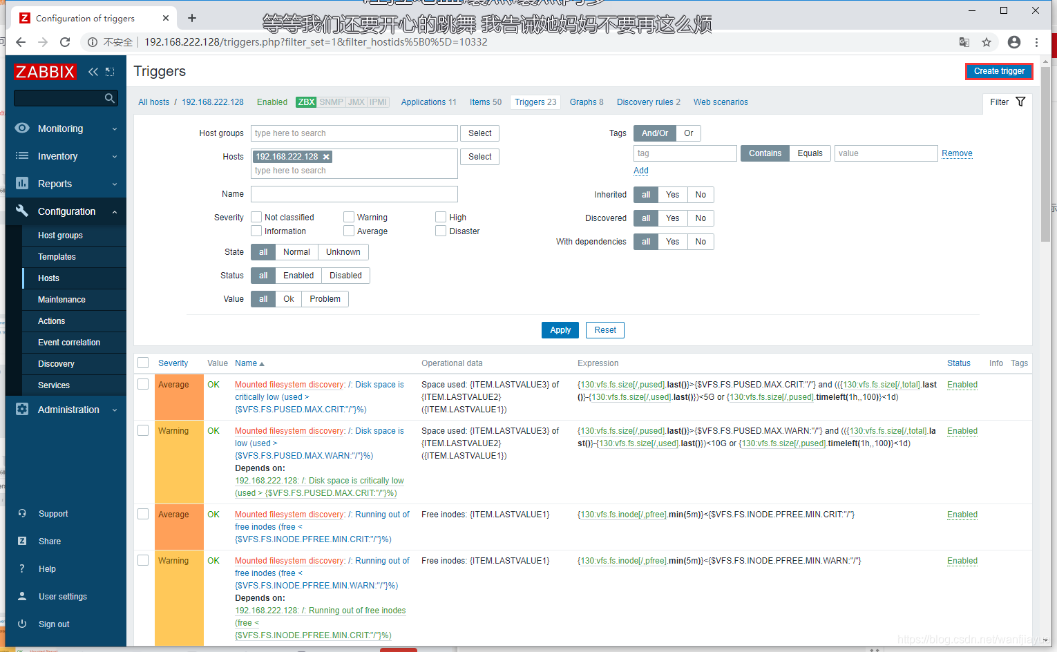Click the Help question mark icon
The width and height of the screenshot is (1057, 652).
(22, 568)
